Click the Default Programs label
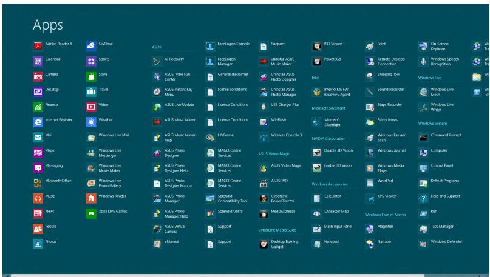The width and height of the screenshot is (490, 277). coord(444,181)
